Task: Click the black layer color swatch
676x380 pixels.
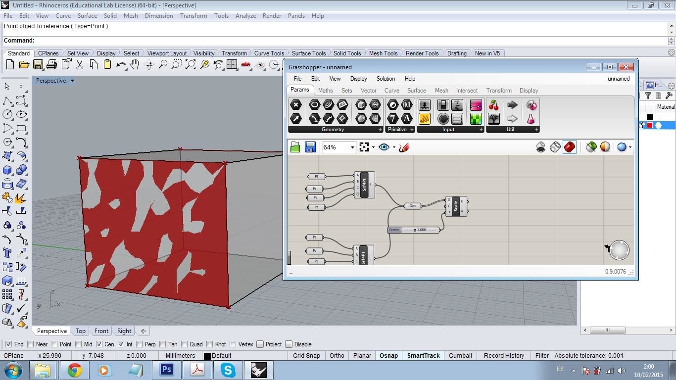Action: 650,117
